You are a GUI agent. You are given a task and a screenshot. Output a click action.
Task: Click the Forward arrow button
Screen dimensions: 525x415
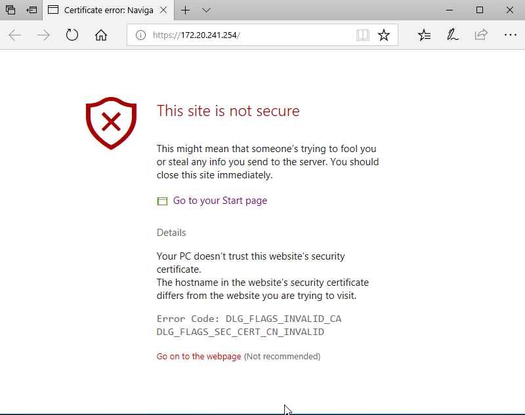click(x=43, y=35)
